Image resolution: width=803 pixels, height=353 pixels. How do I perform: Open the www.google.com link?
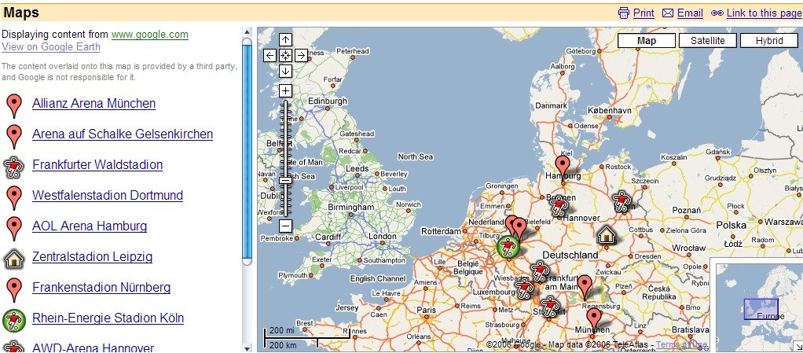tap(150, 35)
